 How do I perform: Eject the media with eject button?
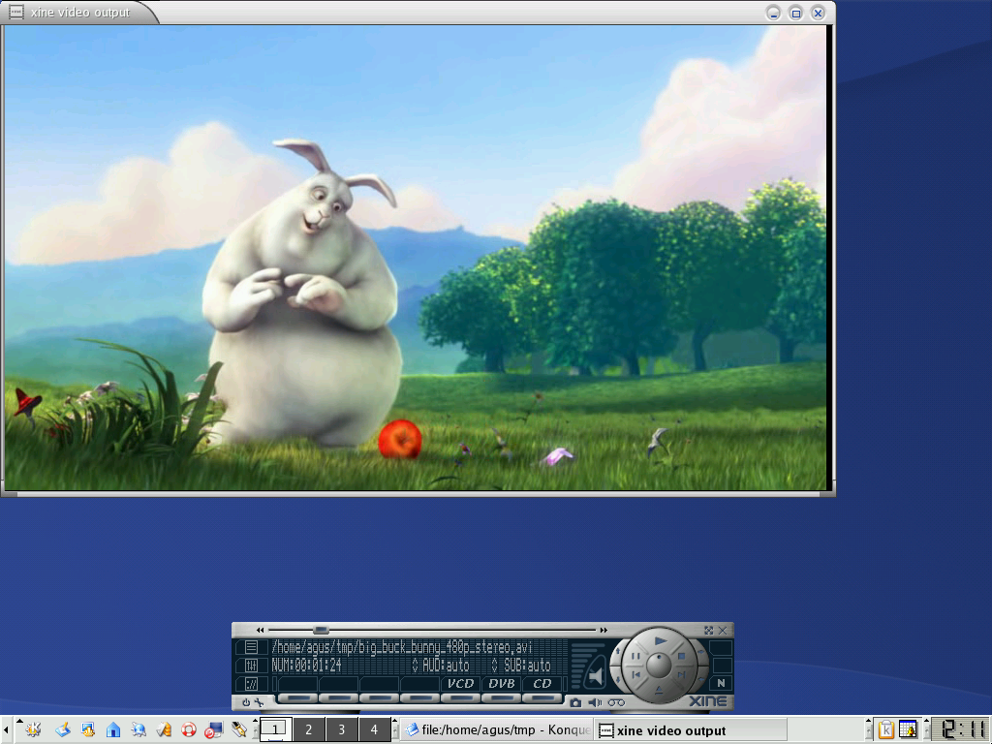[x=659, y=690]
